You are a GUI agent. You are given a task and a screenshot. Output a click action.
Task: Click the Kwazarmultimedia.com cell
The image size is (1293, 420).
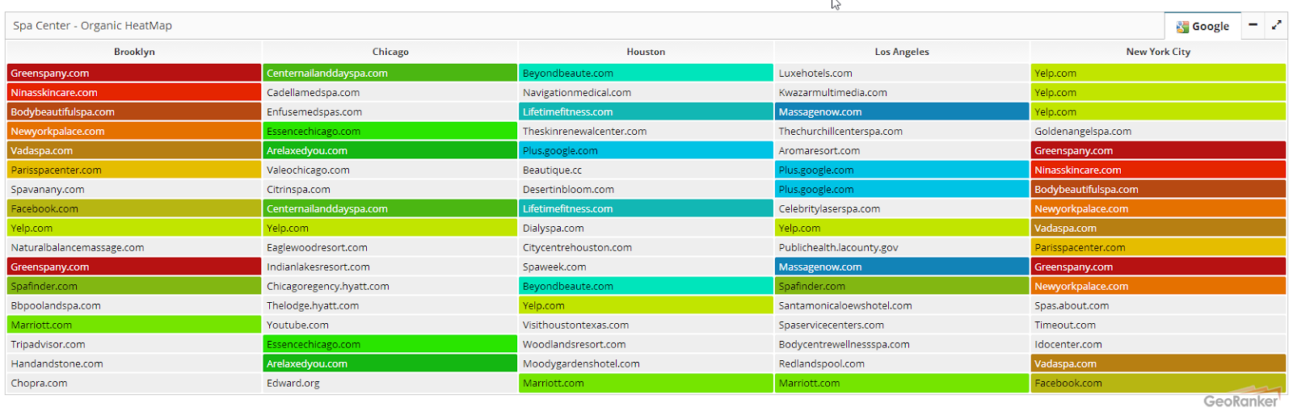[902, 92]
